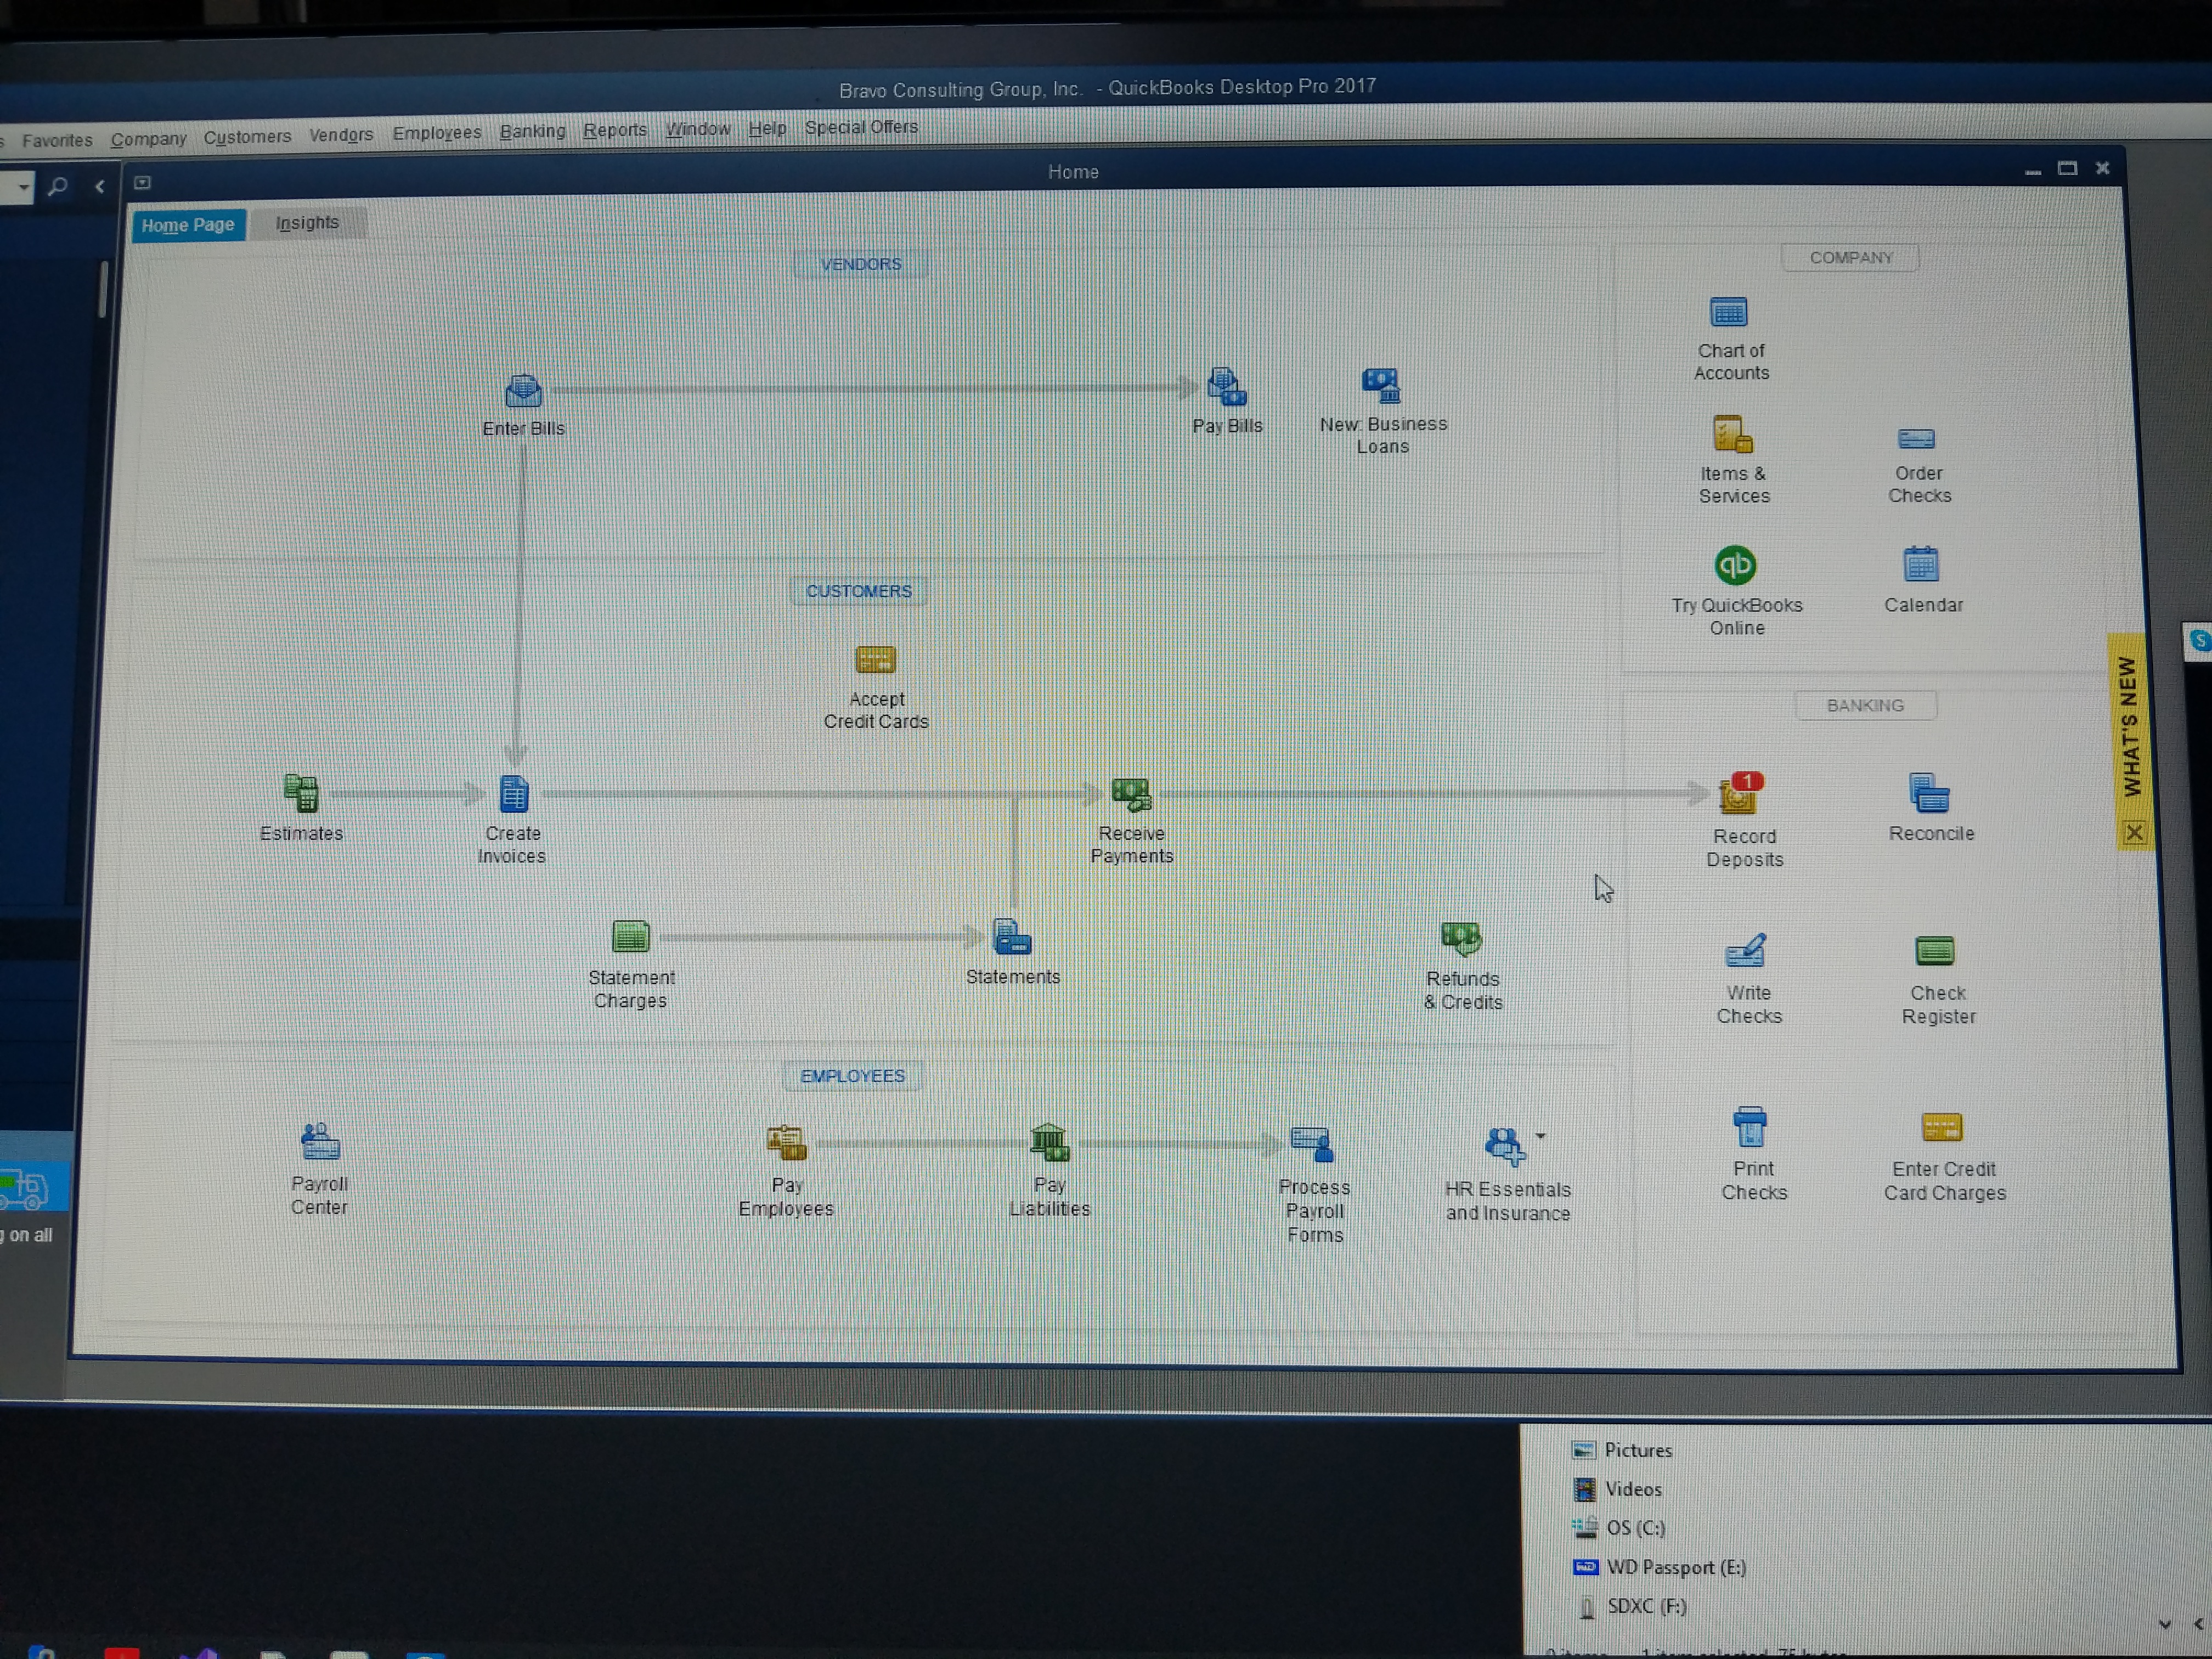
Task: Open the Favorites menu
Action: click(57, 140)
